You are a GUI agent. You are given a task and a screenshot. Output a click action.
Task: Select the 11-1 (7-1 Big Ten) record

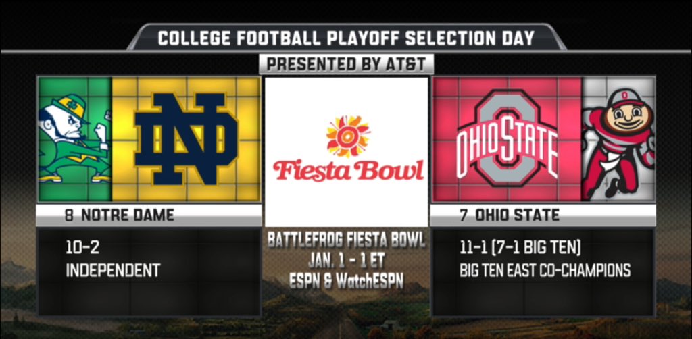(520, 249)
